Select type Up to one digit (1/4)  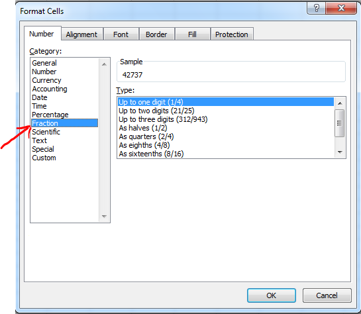tap(226, 102)
